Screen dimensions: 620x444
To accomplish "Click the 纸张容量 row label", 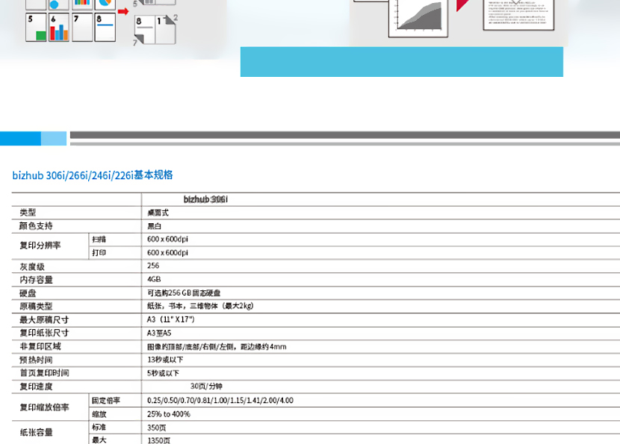I will coord(36,433).
